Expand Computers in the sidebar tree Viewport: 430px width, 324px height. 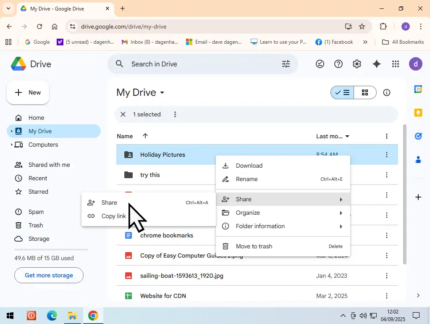(x=11, y=145)
